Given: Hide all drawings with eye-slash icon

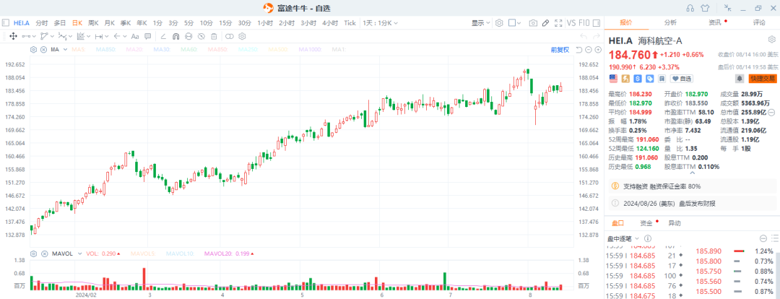Looking at the screenshot, I should [x=201, y=36].
